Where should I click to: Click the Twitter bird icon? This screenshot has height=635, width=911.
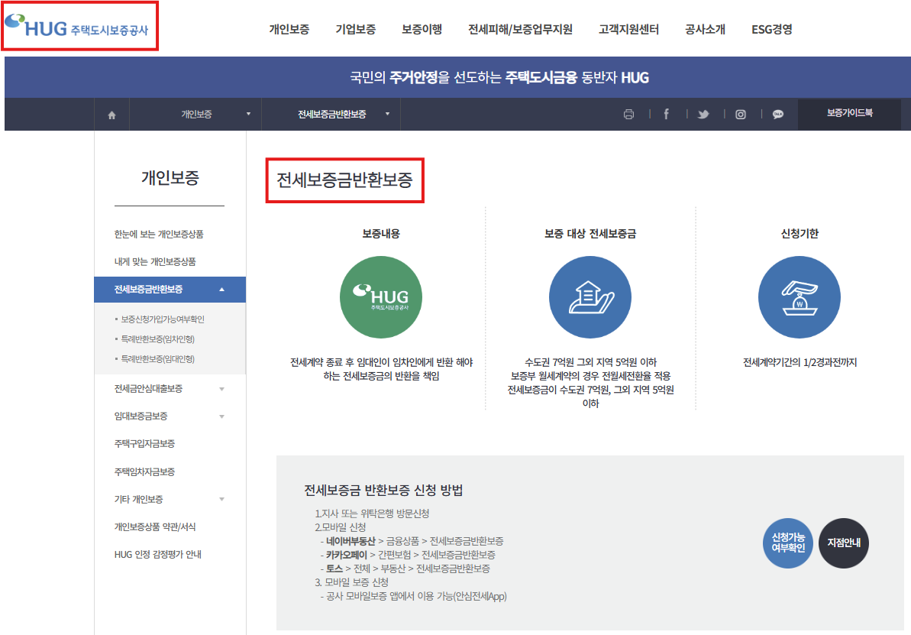(x=703, y=113)
